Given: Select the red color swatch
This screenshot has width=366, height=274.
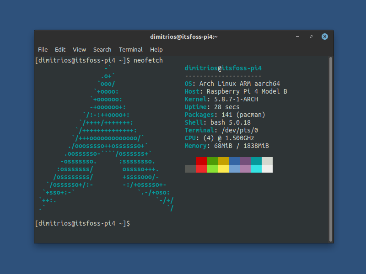Looking at the screenshot, I should [x=201, y=165].
